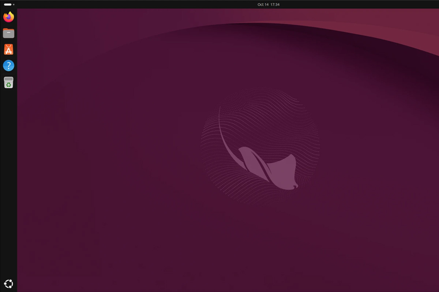
Task: Open the calendar from the Oct 14 17:34 clock
Action: tap(269, 4)
